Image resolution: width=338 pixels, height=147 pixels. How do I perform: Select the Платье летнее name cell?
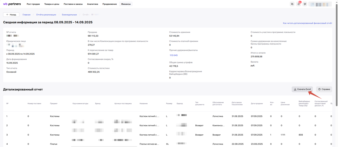click(x=149, y=144)
